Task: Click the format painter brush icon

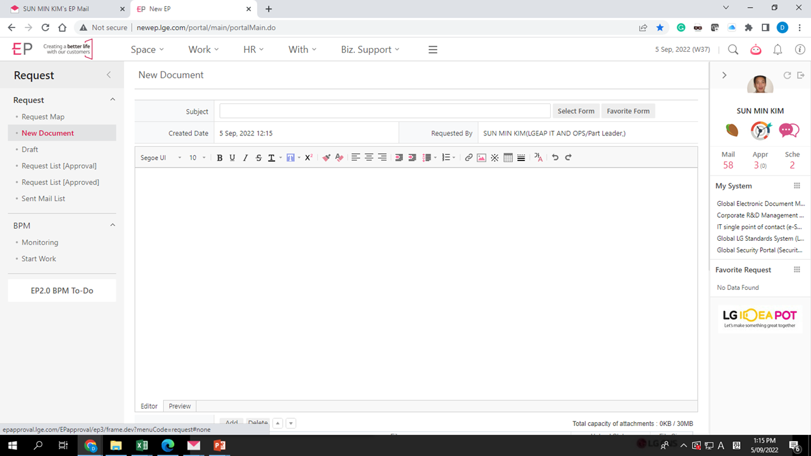Action: (326, 158)
